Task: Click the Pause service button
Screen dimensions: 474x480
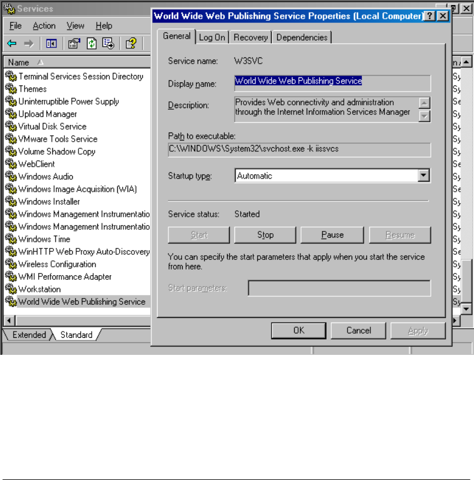Action: point(332,235)
